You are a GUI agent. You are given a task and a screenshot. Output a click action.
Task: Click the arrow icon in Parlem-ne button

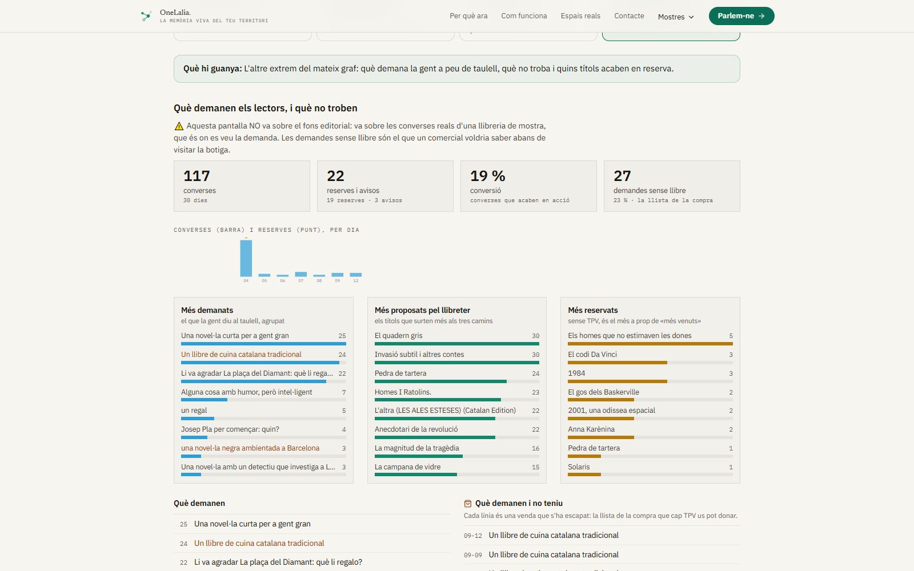(761, 16)
